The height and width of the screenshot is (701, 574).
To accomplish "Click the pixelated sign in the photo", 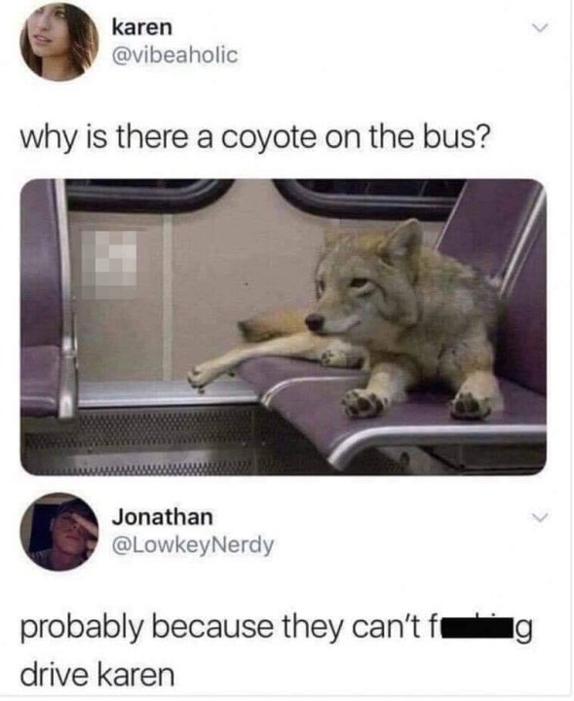I will pyautogui.click(x=109, y=264).
